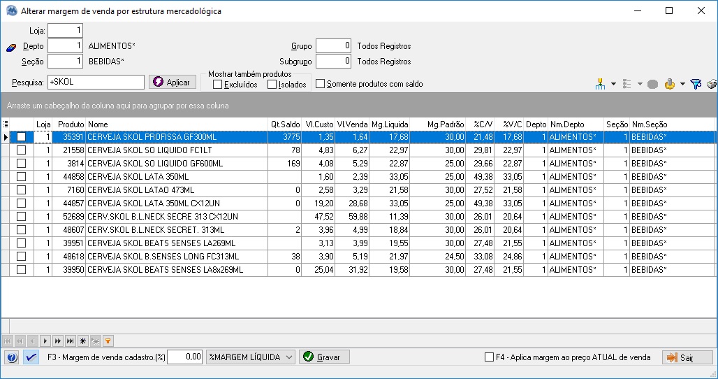
Task: Click the asterisk bookmark button in navigator
Action: click(82, 341)
